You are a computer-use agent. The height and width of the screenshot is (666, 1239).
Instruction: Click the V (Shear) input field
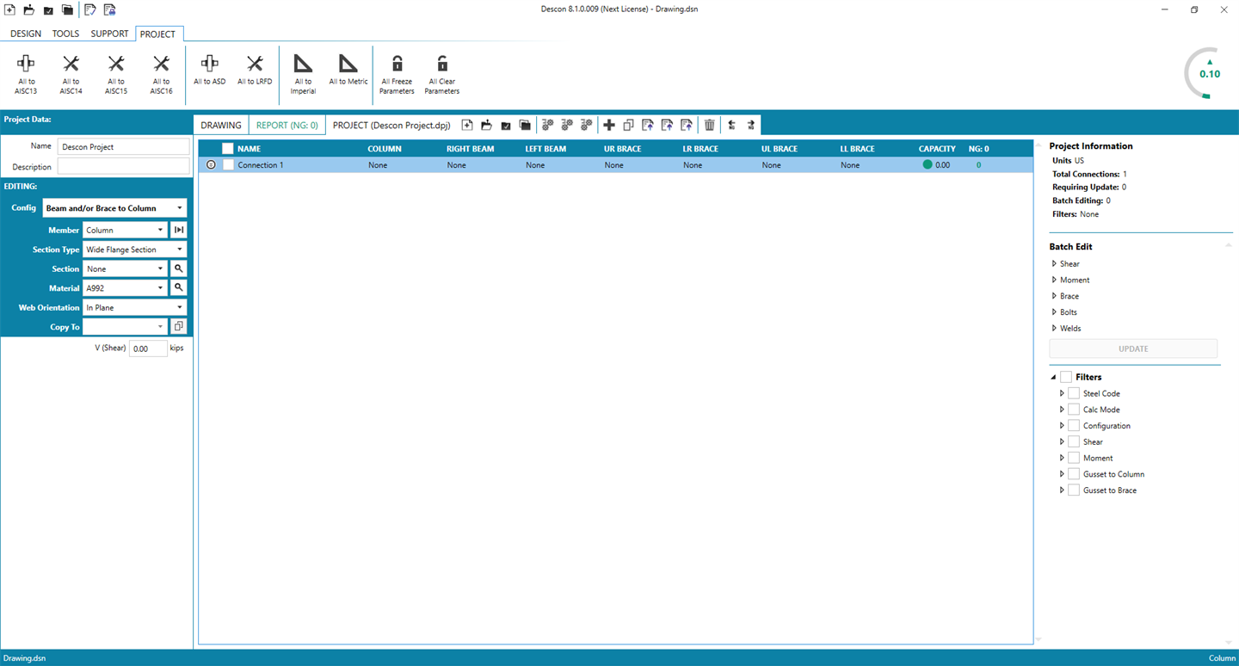tap(148, 348)
